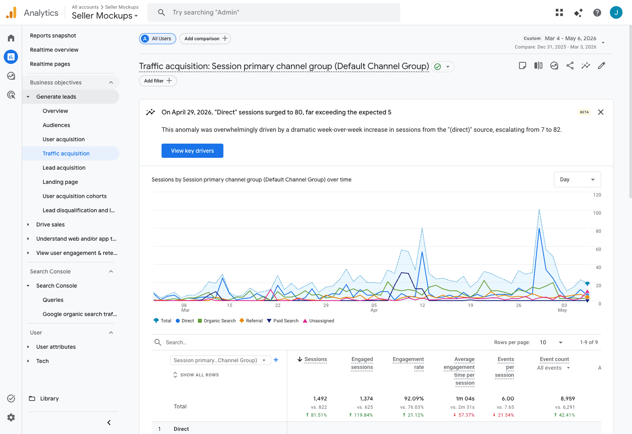632x434 pixels.
Task: Open the checkmark icon above Admin gear
Action: pos(11,398)
